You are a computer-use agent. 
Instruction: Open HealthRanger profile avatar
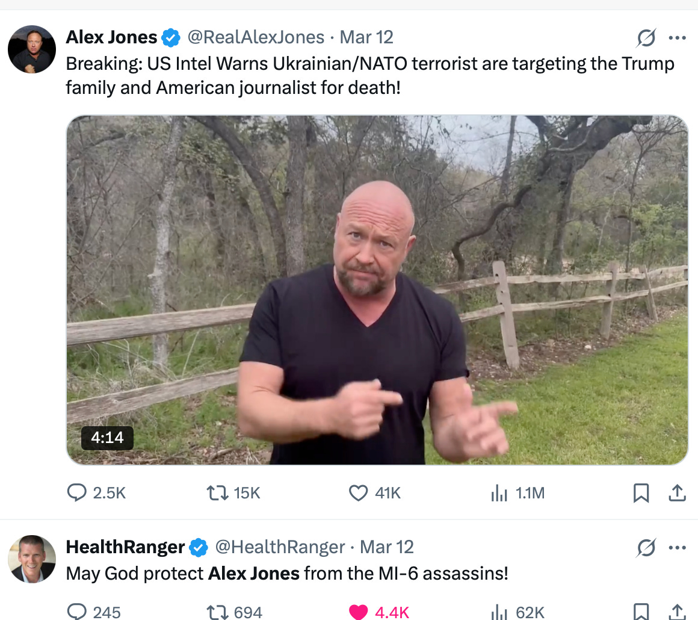click(32, 559)
